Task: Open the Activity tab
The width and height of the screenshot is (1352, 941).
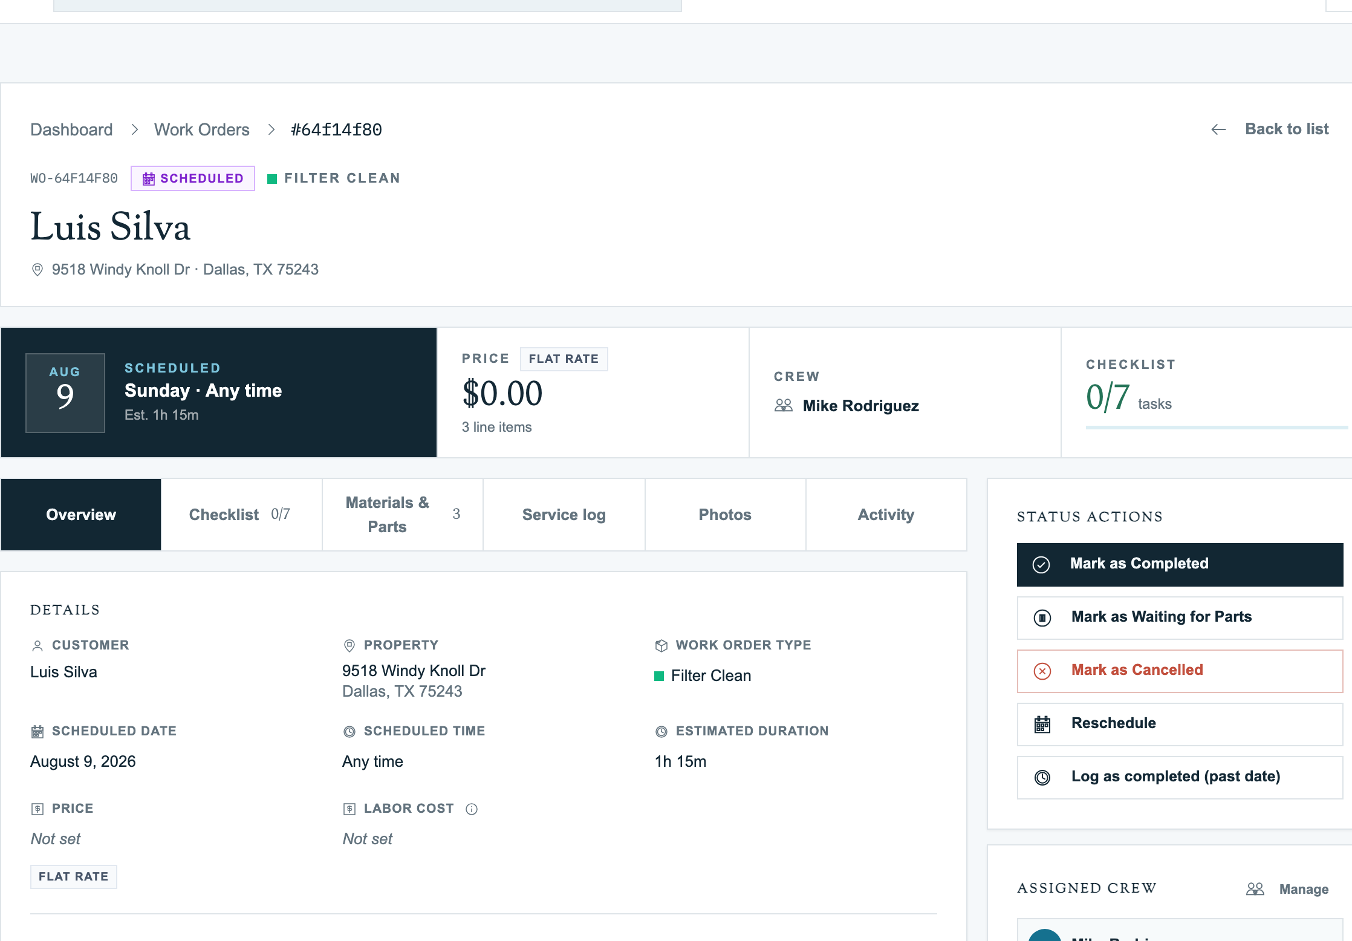Action: pos(886,515)
